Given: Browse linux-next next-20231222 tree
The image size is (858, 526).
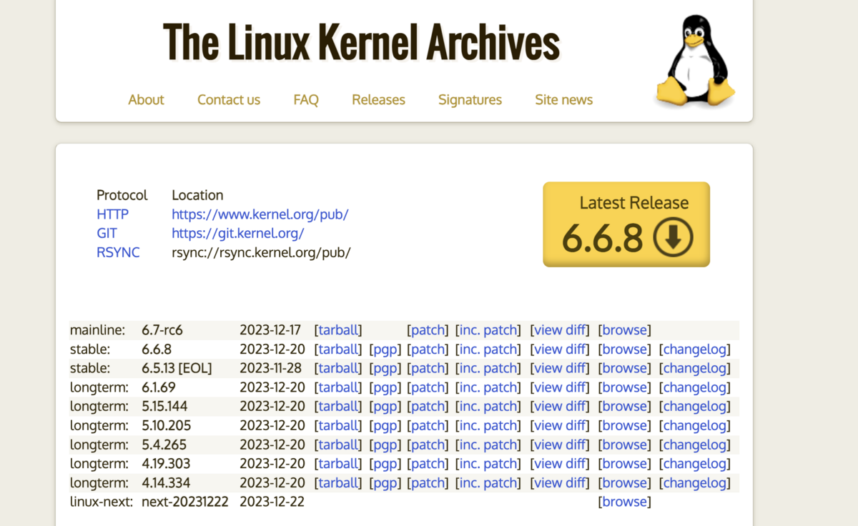Looking at the screenshot, I should [x=624, y=502].
